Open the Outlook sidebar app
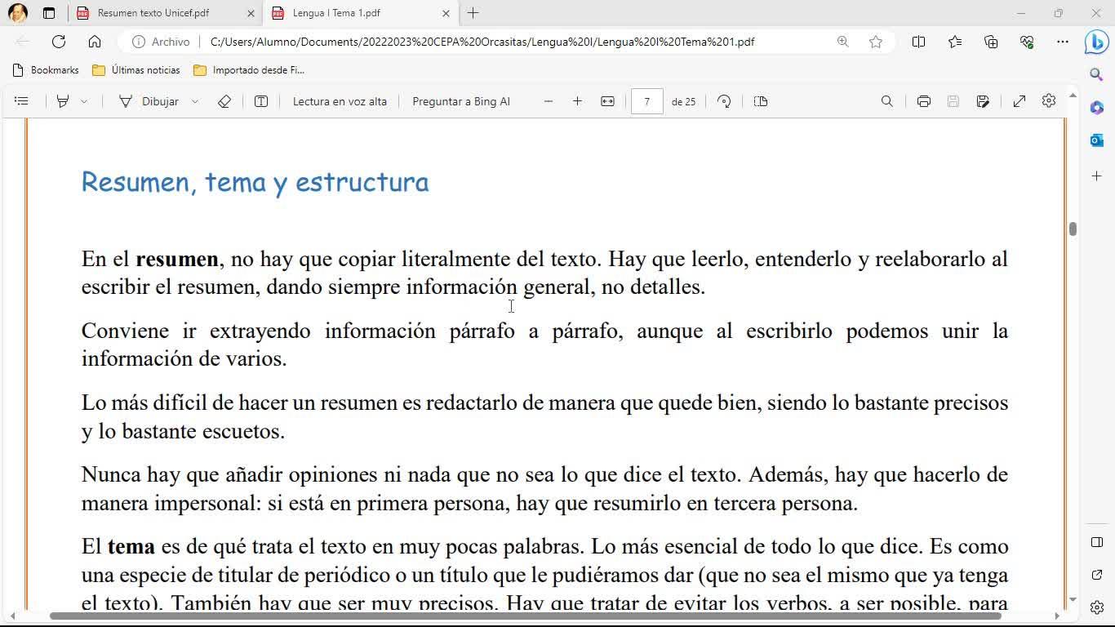The image size is (1115, 627). [1097, 140]
